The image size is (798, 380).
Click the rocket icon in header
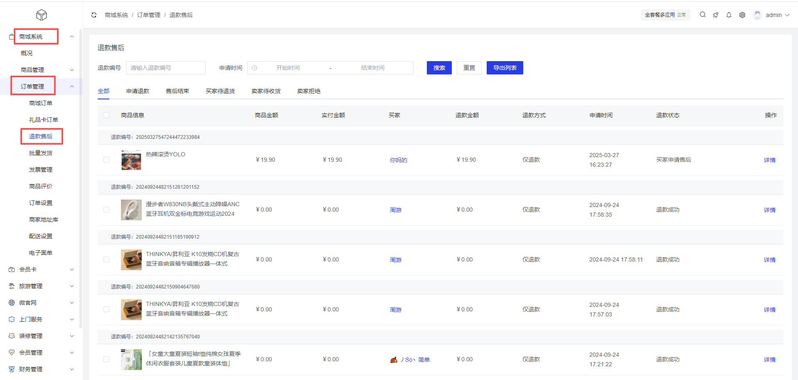(715, 15)
